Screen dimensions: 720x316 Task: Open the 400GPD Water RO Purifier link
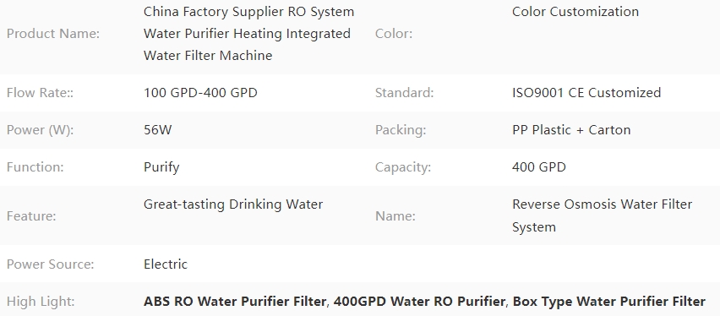pos(419,302)
